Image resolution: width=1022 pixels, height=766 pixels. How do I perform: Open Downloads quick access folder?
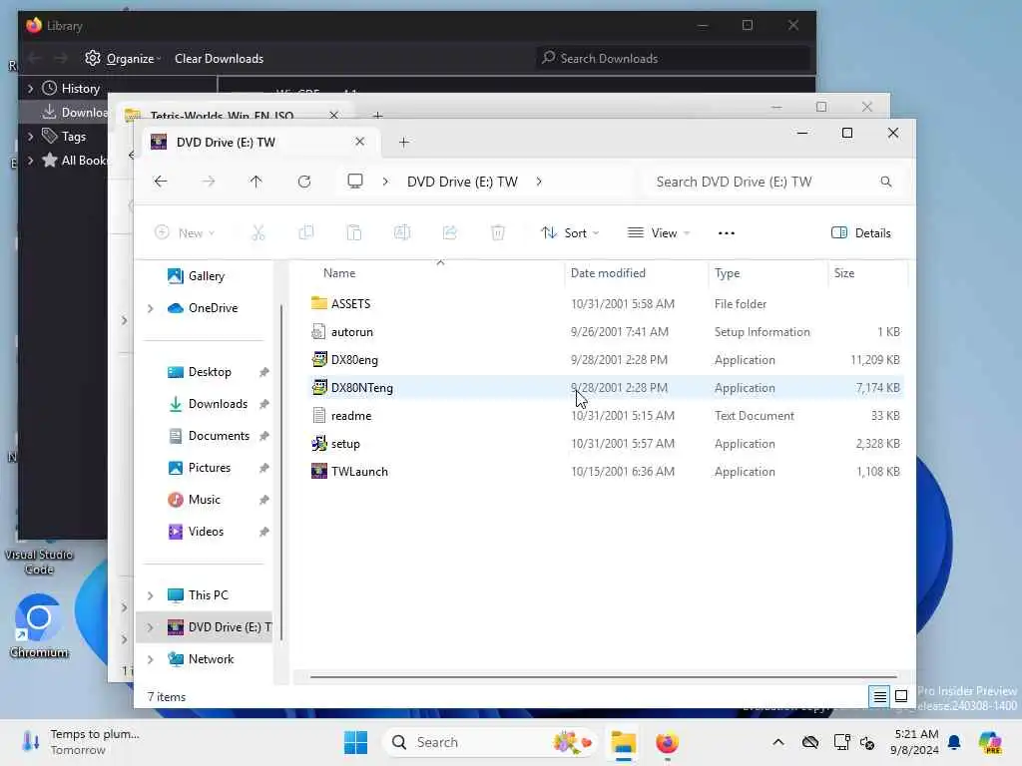tap(218, 404)
